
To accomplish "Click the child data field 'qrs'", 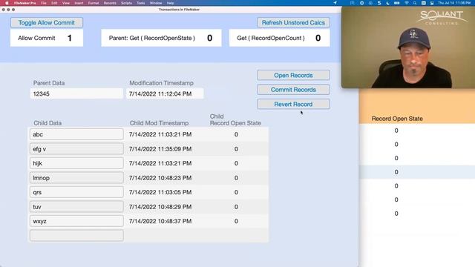I will [x=76, y=192].
